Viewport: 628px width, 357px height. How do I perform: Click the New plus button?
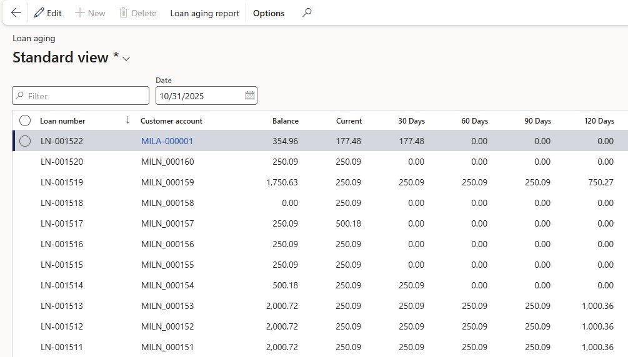click(90, 13)
